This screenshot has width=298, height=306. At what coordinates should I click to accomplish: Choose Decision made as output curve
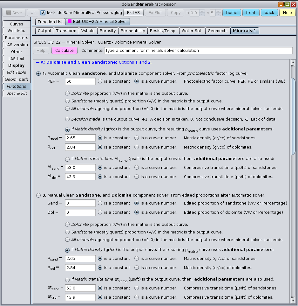point(67,119)
